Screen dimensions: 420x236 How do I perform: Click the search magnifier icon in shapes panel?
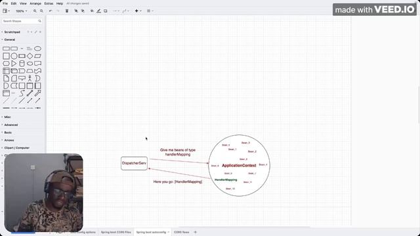point(39,21)
